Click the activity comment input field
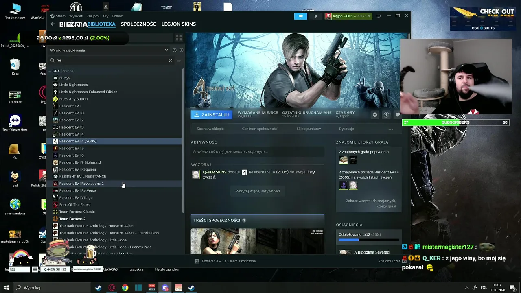 point(258,151)
